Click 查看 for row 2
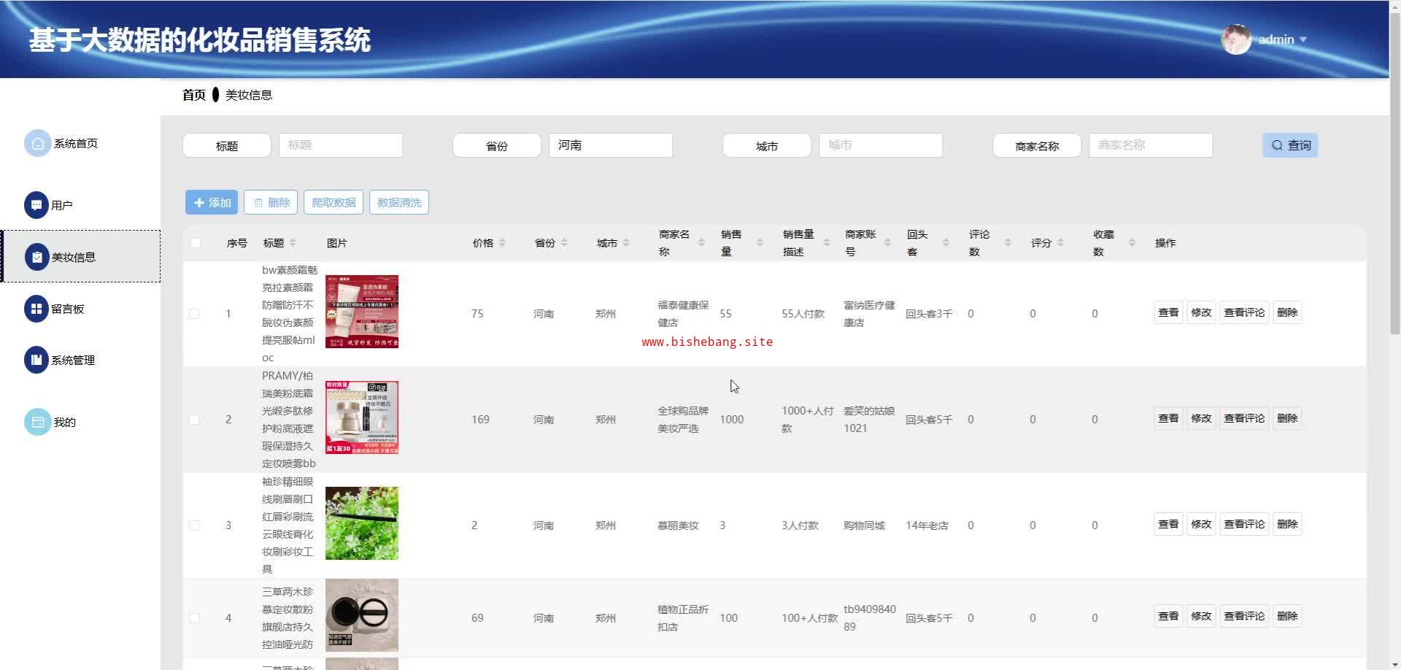1401x670 pixels. [1168, 418]
